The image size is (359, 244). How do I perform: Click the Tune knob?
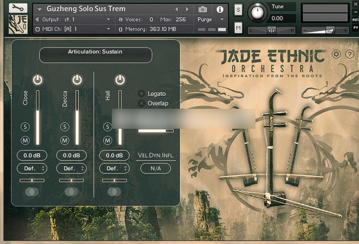[x=257, y=12]
